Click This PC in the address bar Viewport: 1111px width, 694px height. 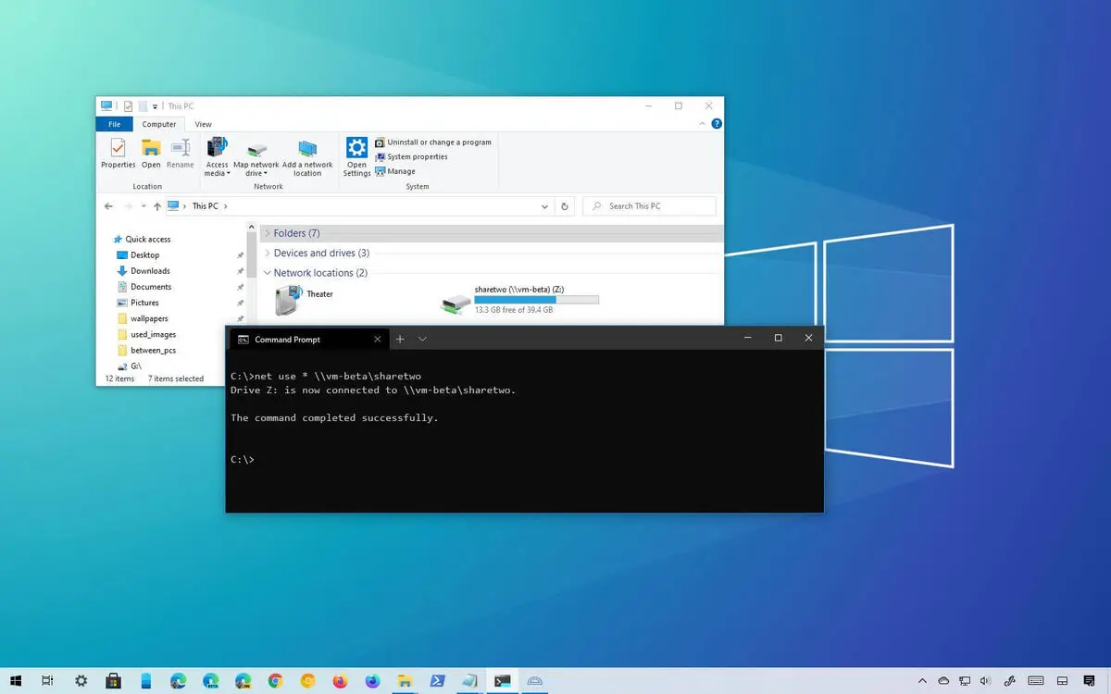coord(206,206)
